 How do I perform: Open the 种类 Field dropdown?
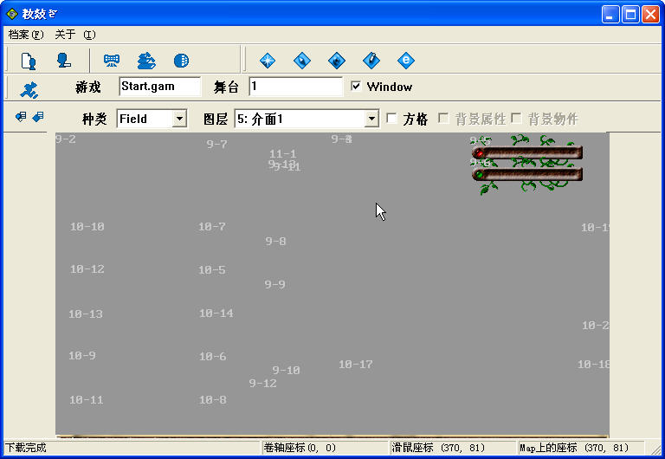179,119
